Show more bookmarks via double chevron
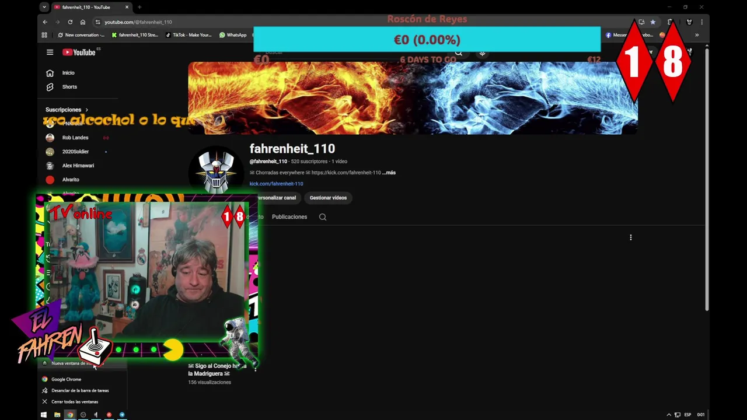The image size is (747, 420). [x=697, y=35]
